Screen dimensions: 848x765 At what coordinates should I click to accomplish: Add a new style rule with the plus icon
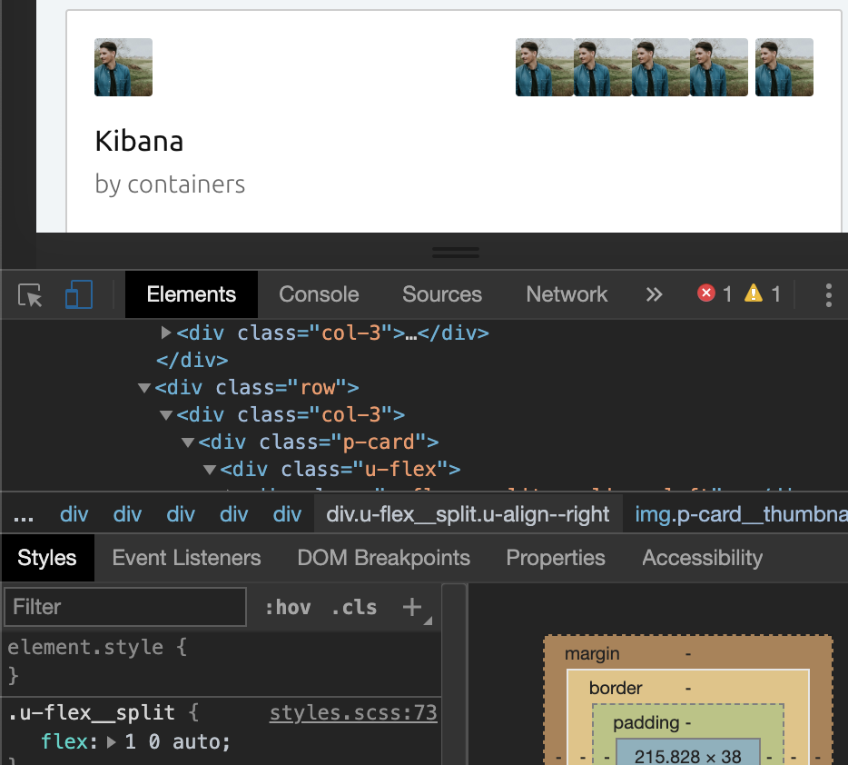tap(412, 607)
